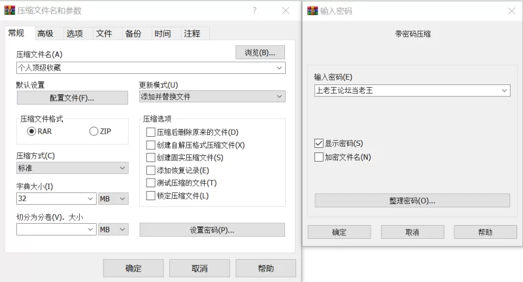
Task: Expand the 更新模式 dropdown
Action: click(x=280, y=97)
